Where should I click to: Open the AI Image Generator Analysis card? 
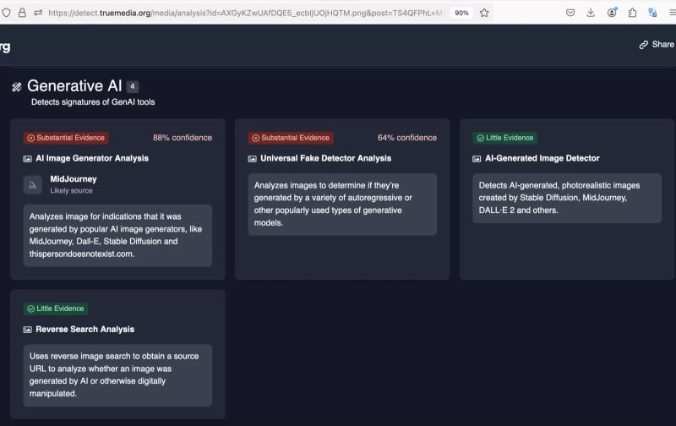[x=91, y=158]
